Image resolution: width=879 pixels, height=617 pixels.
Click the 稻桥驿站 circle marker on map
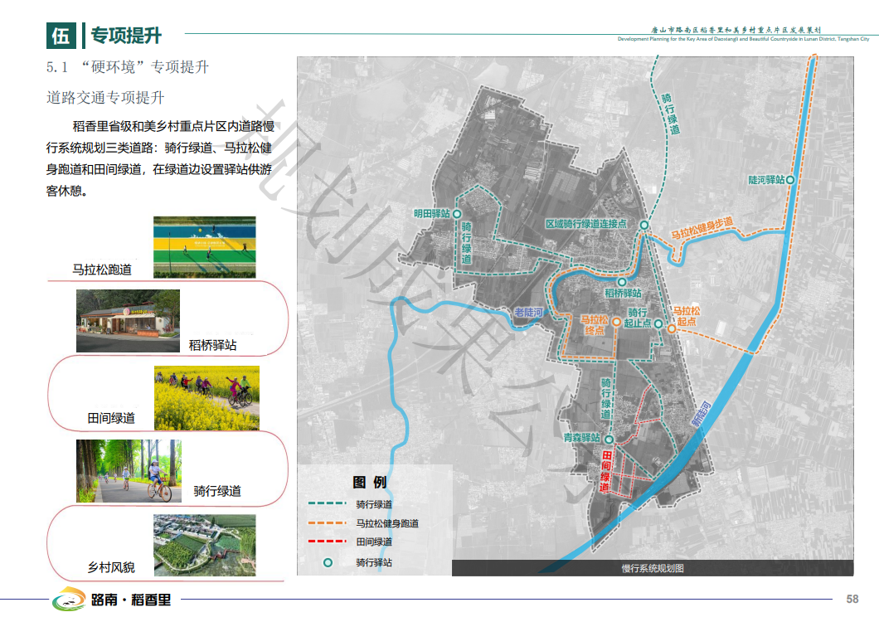tap(622, 282)
